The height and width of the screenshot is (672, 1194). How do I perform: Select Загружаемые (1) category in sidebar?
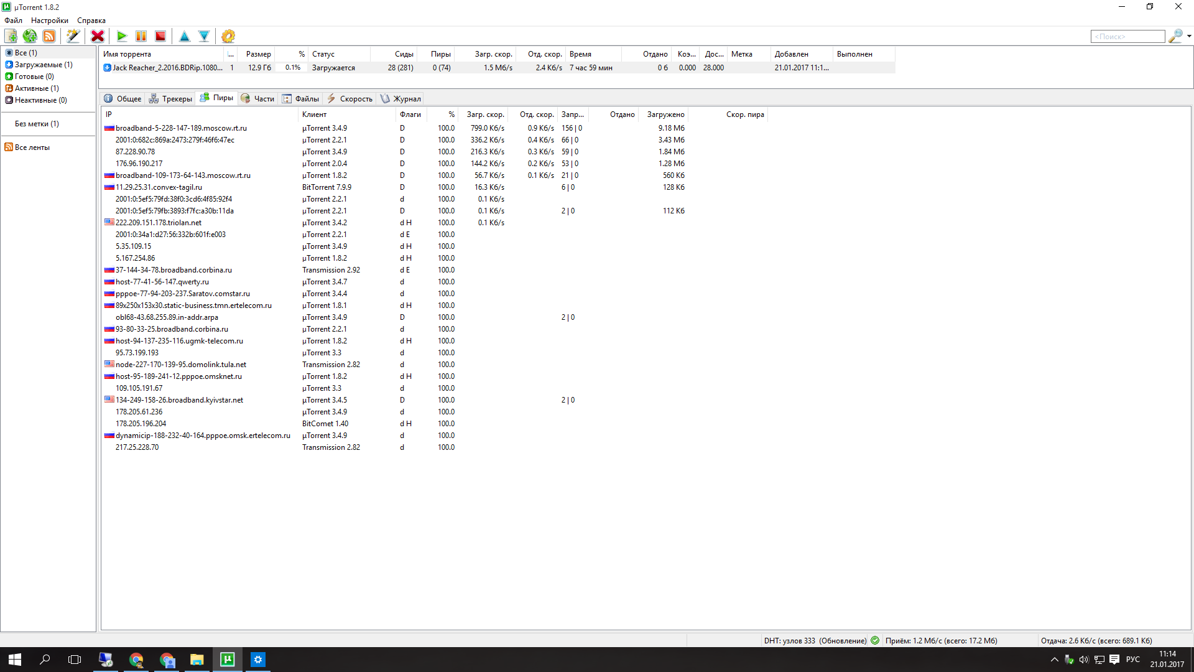[43, 65]
